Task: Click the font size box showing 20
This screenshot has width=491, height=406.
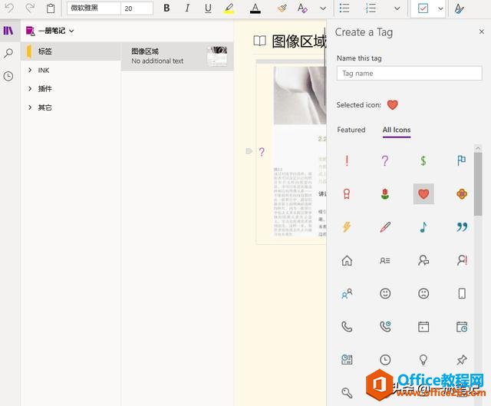Action: (137, 8)
